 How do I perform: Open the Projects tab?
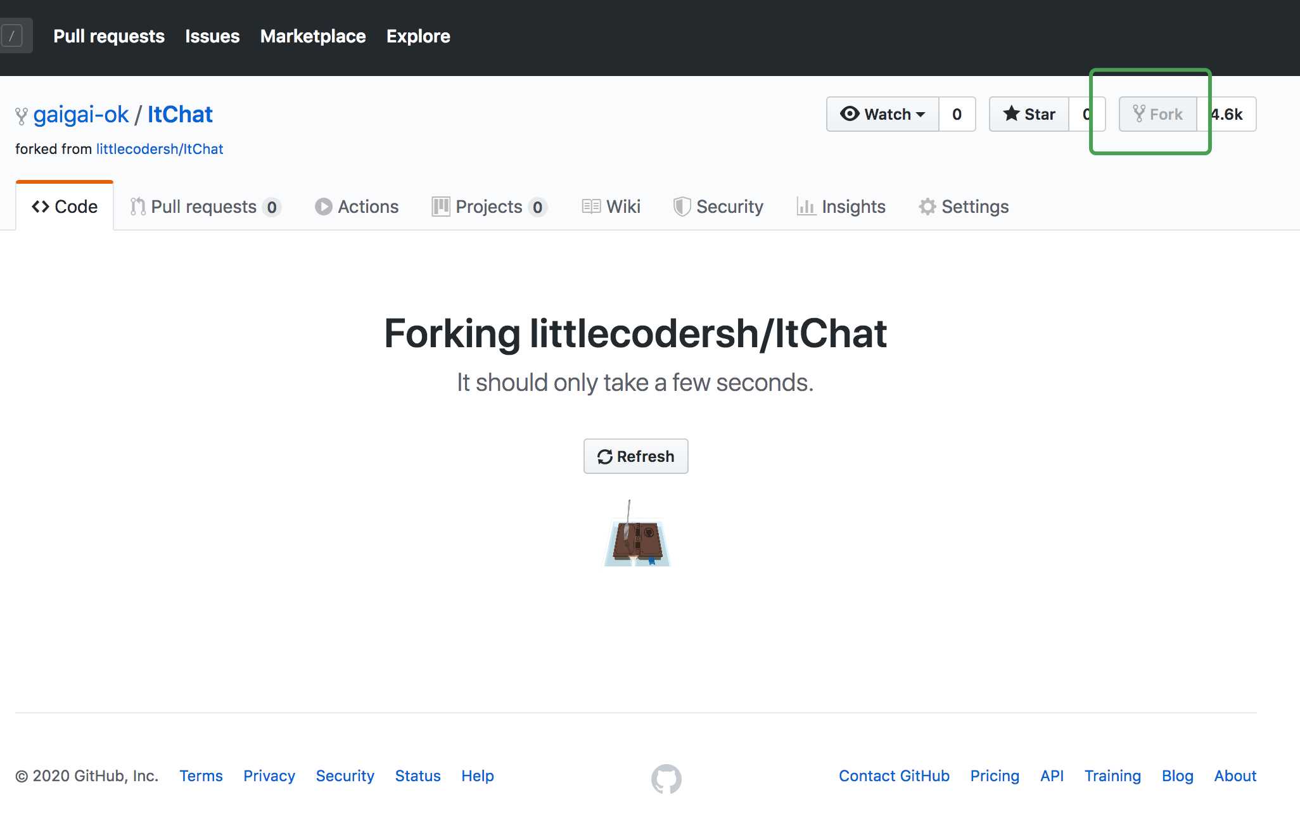(489, 207)
